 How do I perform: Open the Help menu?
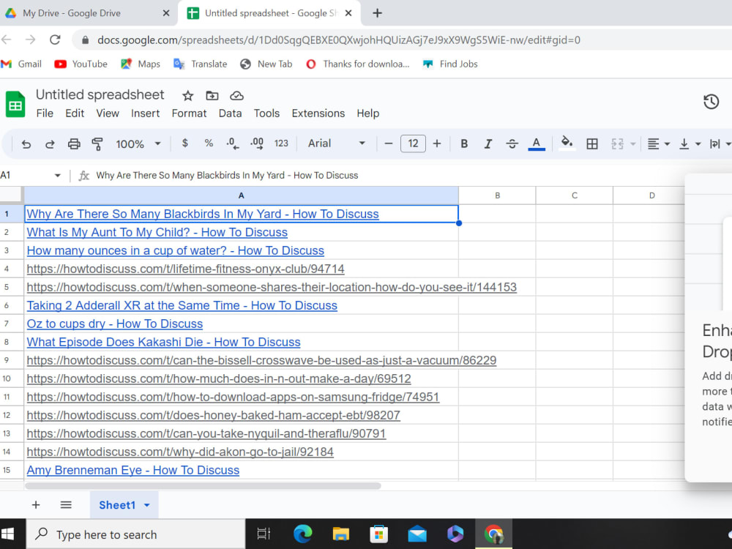[368, 113]
